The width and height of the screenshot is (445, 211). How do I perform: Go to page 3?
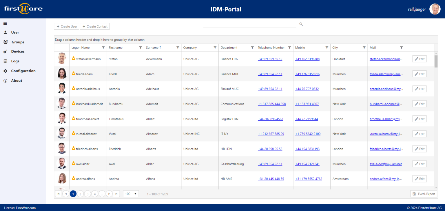(87, 194)
